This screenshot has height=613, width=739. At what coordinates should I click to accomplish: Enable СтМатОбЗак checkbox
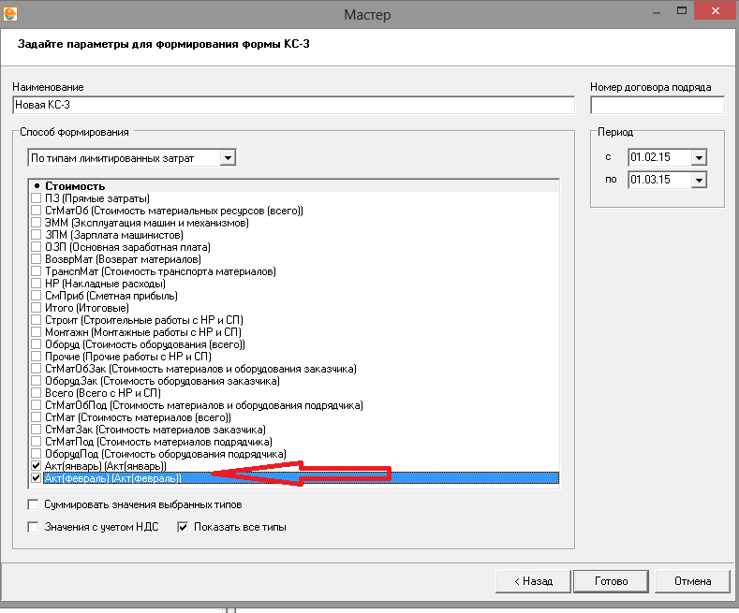click(x=37, y=369)
